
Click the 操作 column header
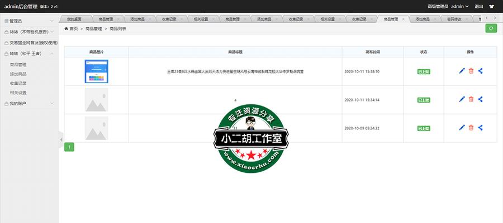(470, 52)
